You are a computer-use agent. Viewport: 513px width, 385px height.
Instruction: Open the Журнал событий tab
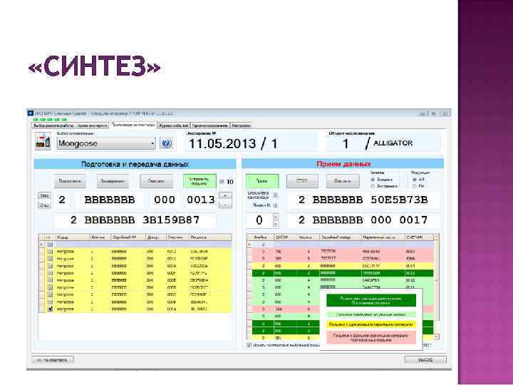(x=173, y=125)
